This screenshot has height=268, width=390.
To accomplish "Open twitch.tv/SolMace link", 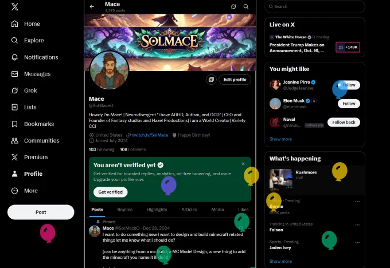I will pos(150,135).
